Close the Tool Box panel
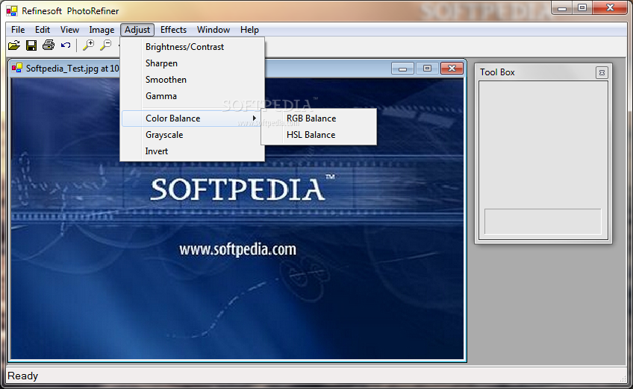This screenshot has width=633, height=389. (602, 72)
